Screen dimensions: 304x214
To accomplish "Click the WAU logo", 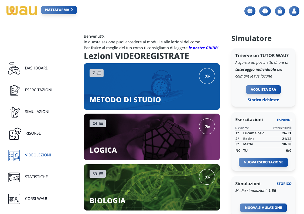I will (x=21, y=10).
